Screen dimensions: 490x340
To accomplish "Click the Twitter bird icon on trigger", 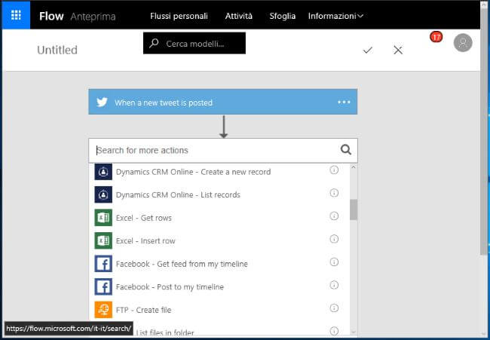I will click(x=101, y=102).
